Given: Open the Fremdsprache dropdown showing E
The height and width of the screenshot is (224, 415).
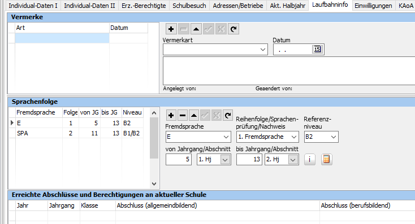Looking at the screenshot, I should tap(226, 137).
